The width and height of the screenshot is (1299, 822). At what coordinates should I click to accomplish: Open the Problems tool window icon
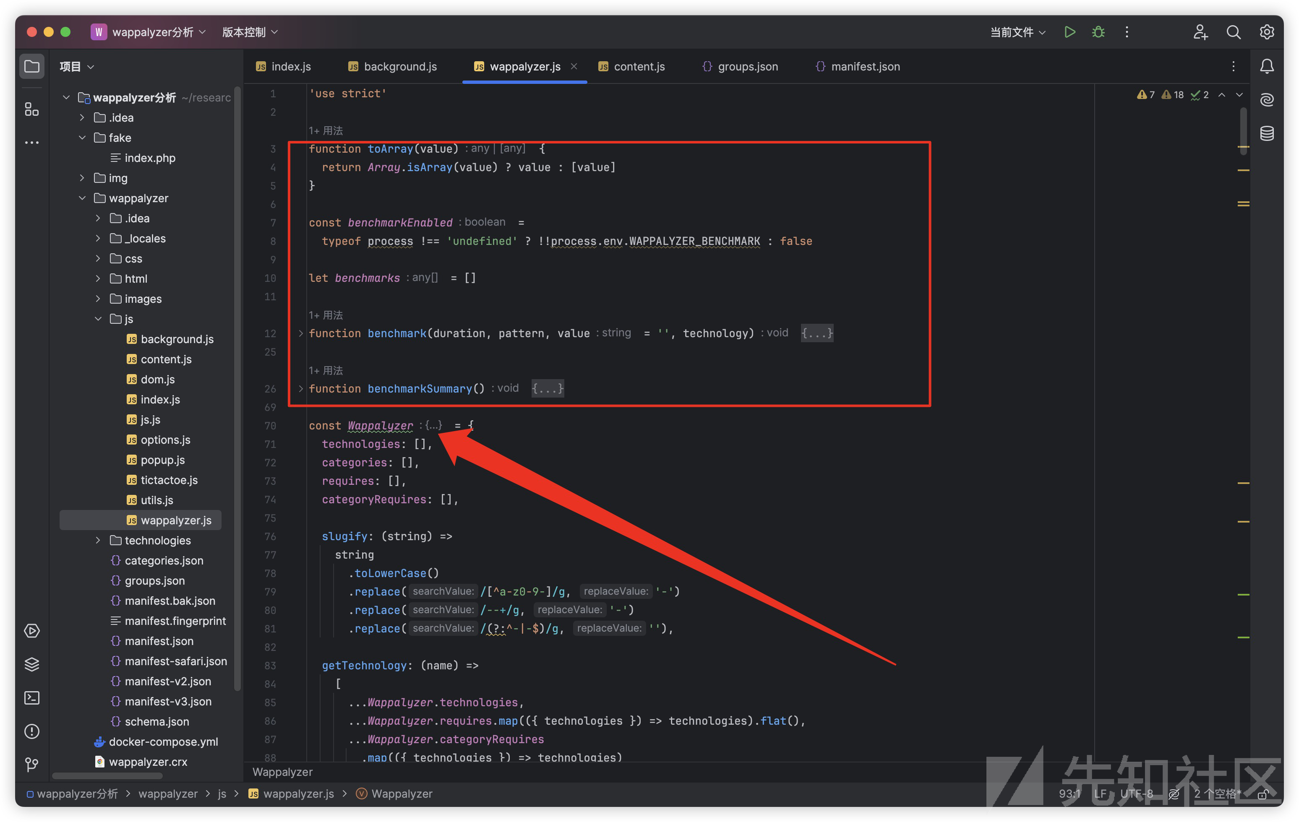[x=32, y=731]
